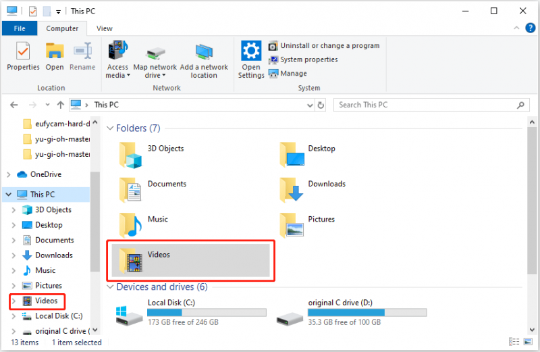Click the Open ribbon icon
Viewport: 540px width, 352px height.
coord(55,57)
